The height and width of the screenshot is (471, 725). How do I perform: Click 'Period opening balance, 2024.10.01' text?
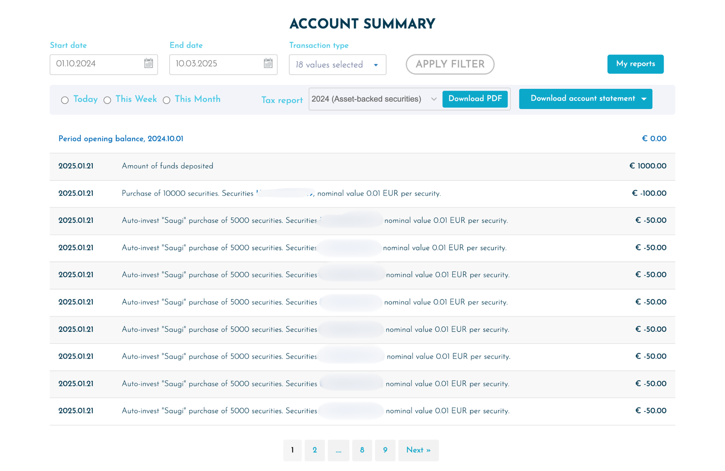click(121, 139)
